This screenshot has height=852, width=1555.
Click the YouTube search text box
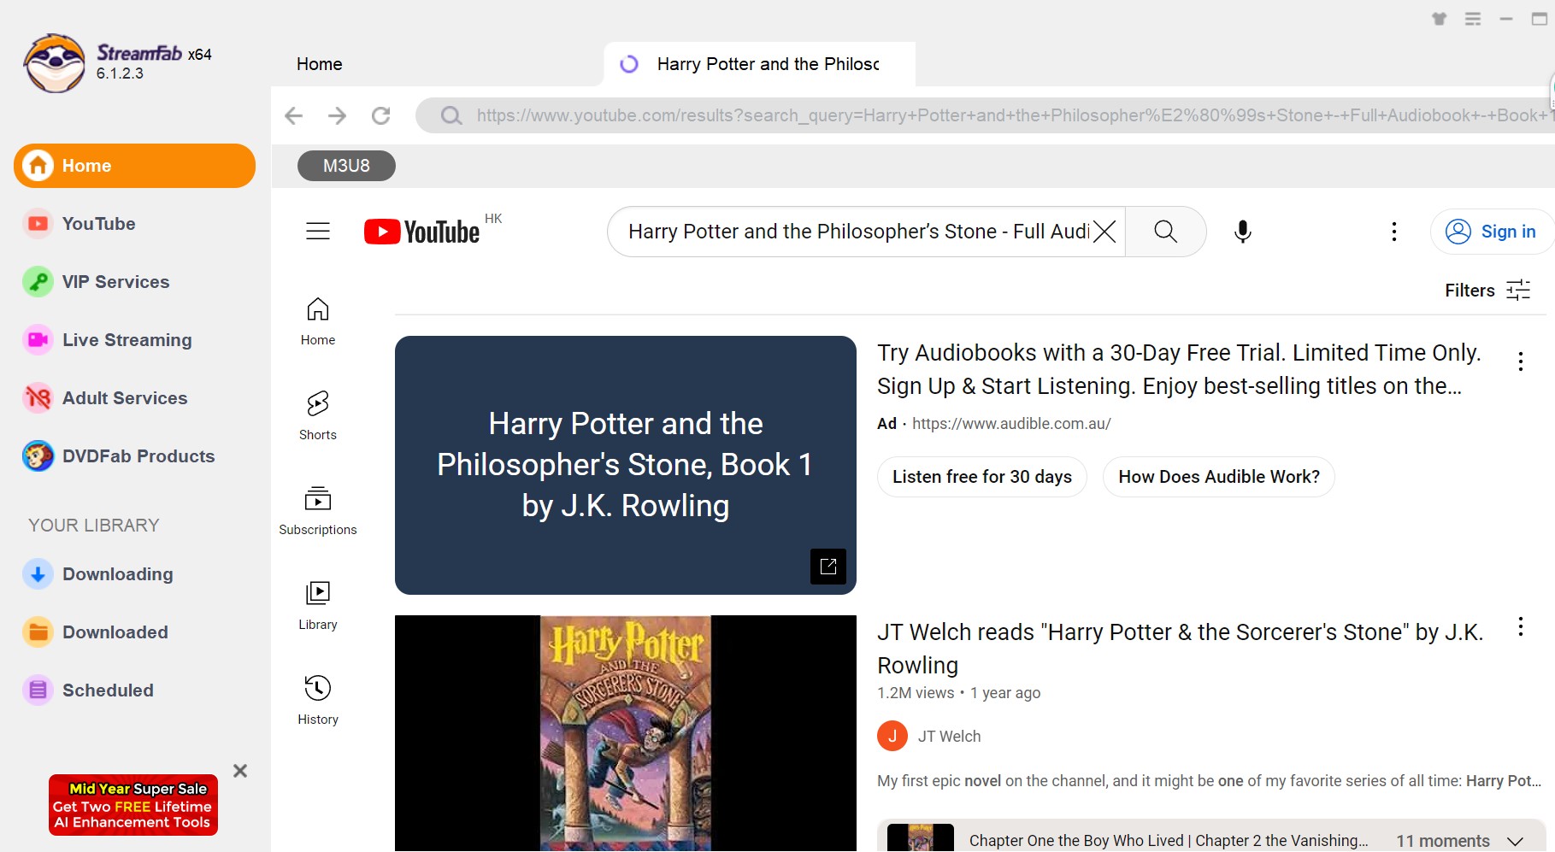pyautogui.click(x=857, y=232)
